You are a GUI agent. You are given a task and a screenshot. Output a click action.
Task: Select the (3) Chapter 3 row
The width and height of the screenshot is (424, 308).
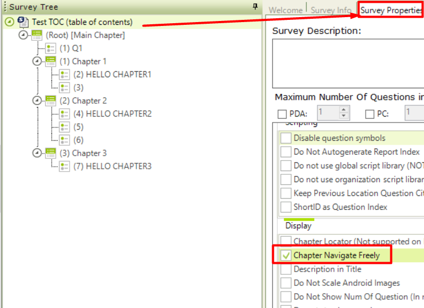[83, 153]
